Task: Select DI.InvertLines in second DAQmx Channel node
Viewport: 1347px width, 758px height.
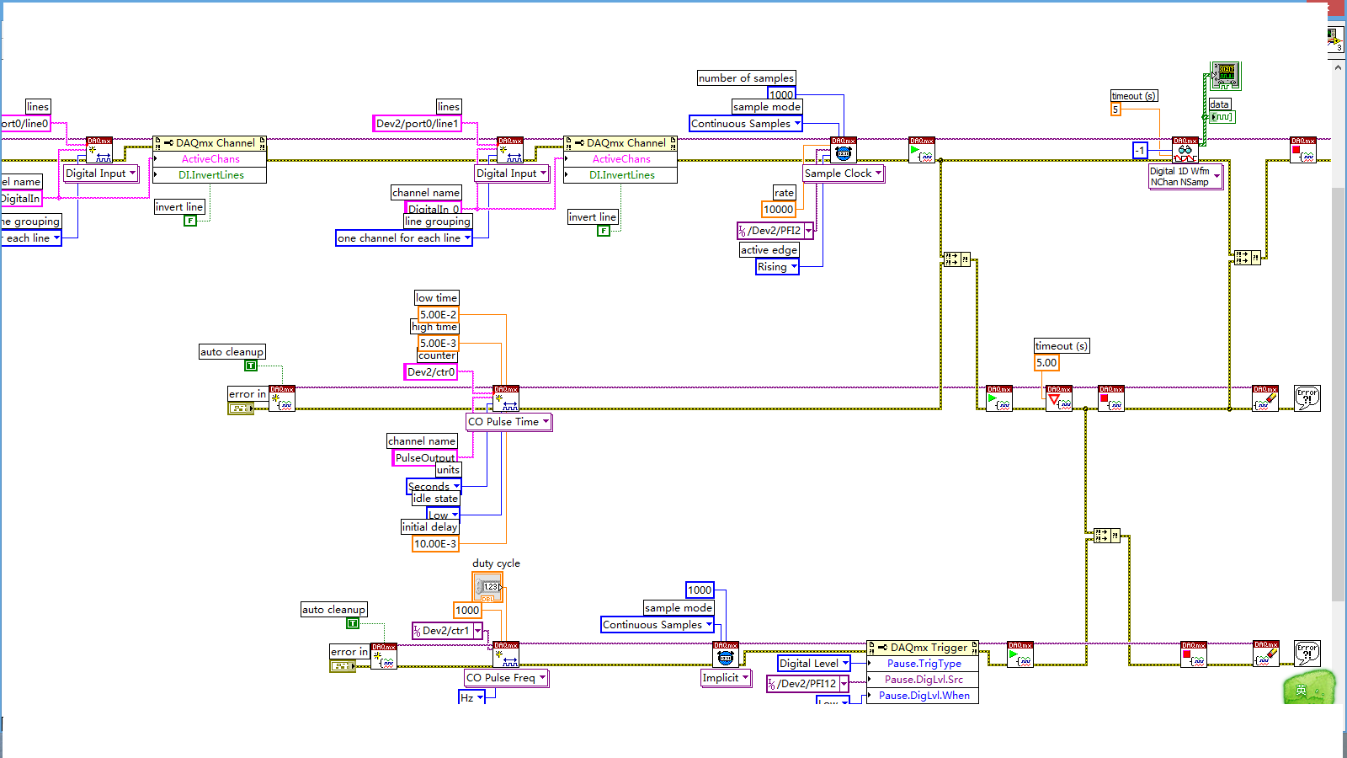Action: click(621, 175)
